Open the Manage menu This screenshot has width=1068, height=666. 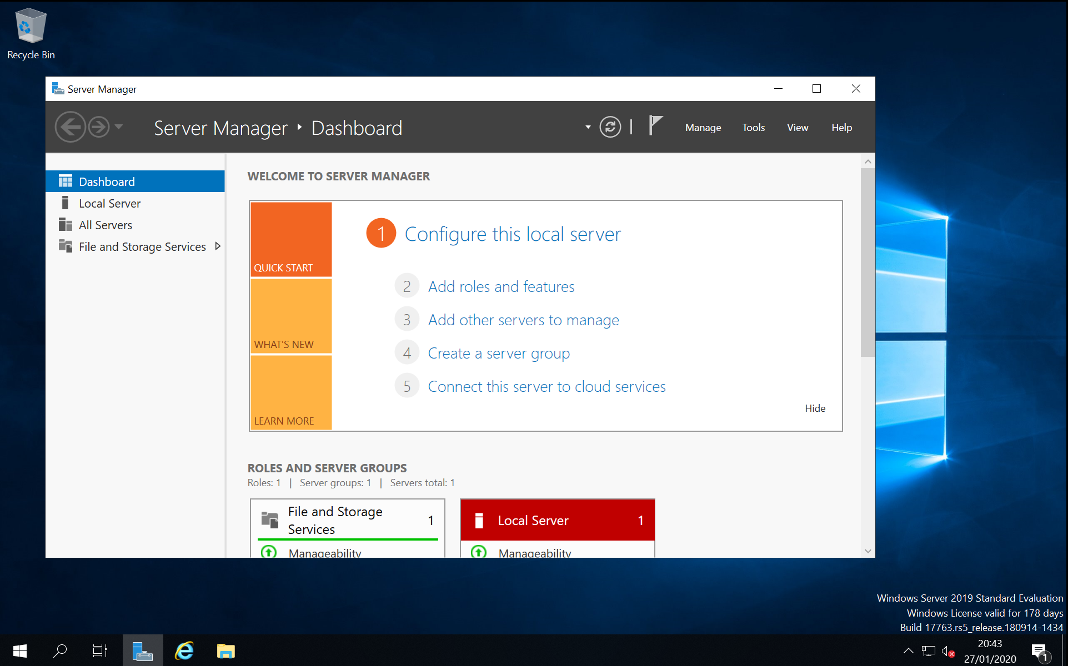pos(703,127)
